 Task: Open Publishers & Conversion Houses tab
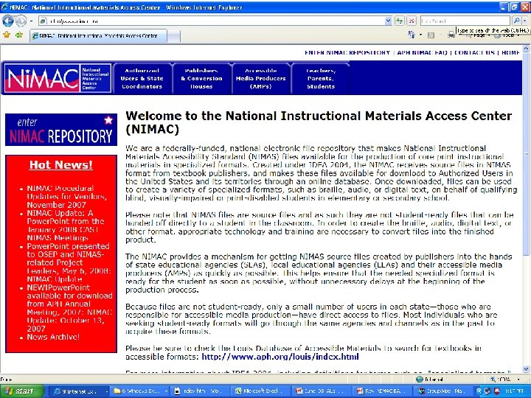click(x=201, y=79)
